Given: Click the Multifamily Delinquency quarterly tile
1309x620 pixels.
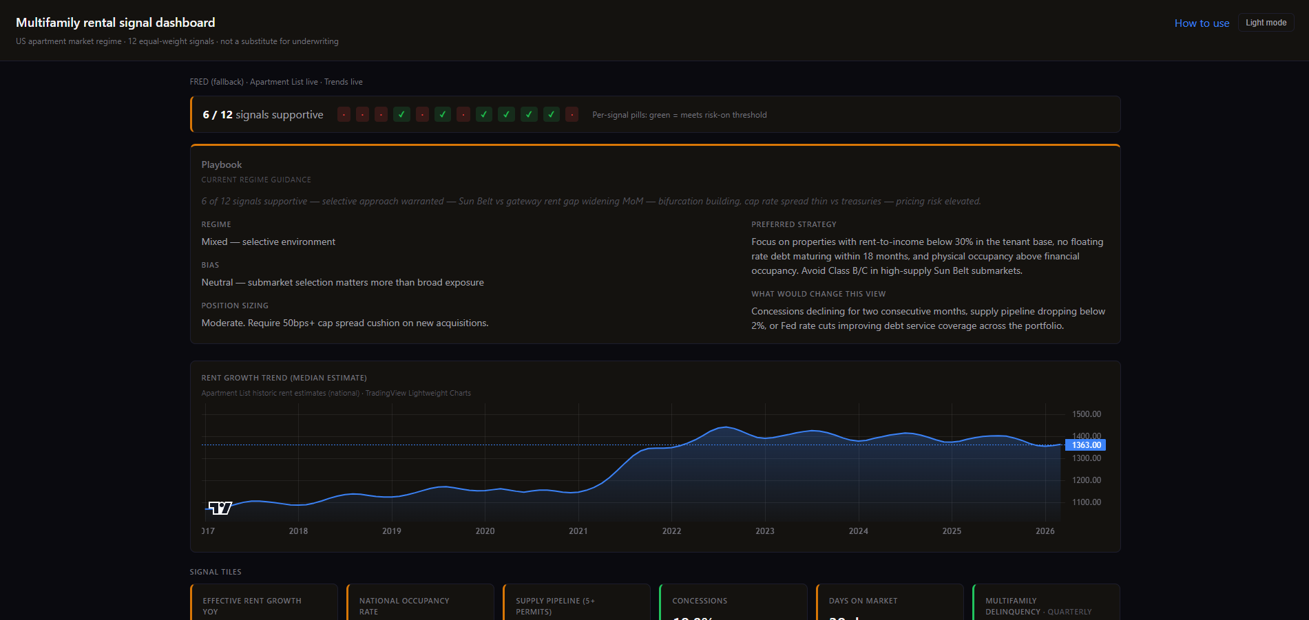Looking at the screenshot, I should (x=1045, y=606).
